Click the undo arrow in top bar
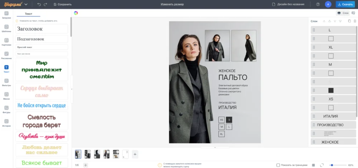The height and width of the screenshot is (168, 358). point(39,4)
